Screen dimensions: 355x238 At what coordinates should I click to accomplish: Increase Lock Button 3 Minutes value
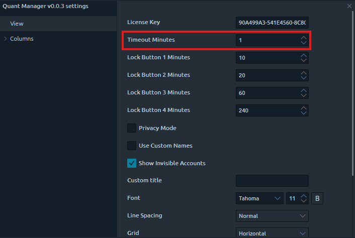tap(303, 90)
